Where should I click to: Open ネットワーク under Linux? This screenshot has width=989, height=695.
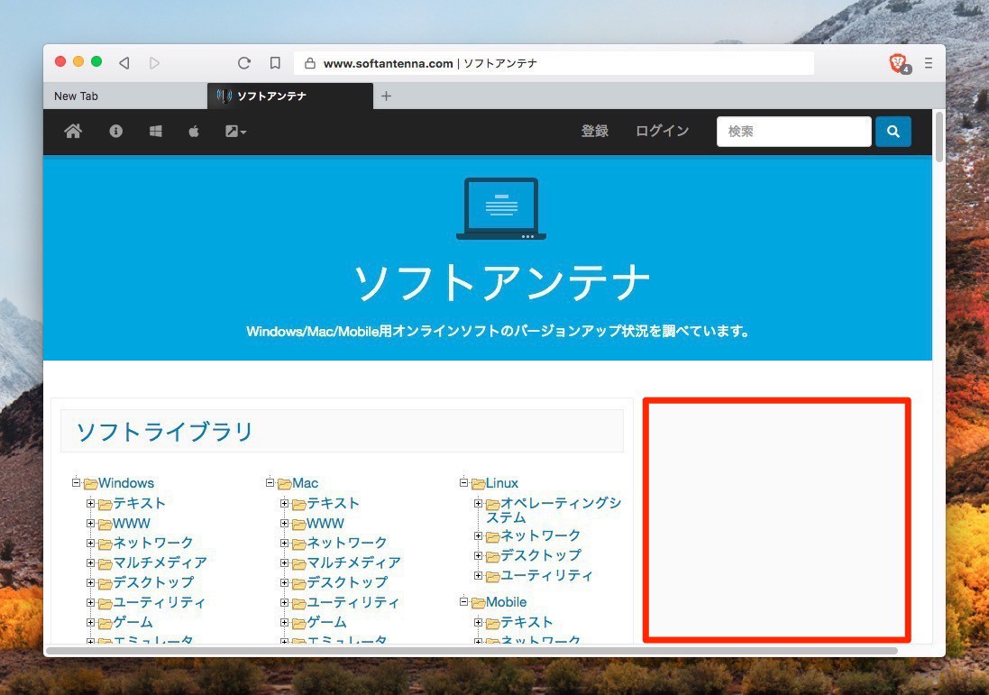coord(540,535)
